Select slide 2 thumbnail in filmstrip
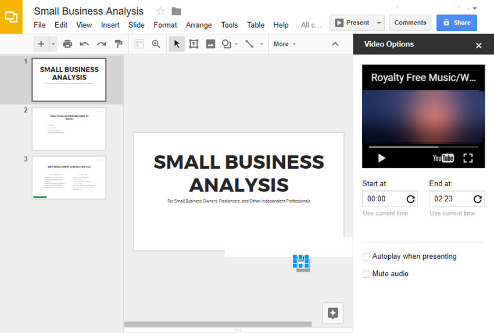The width and height of the screenshot is (494, 333). pyautogui.click(x=69, y=129)
